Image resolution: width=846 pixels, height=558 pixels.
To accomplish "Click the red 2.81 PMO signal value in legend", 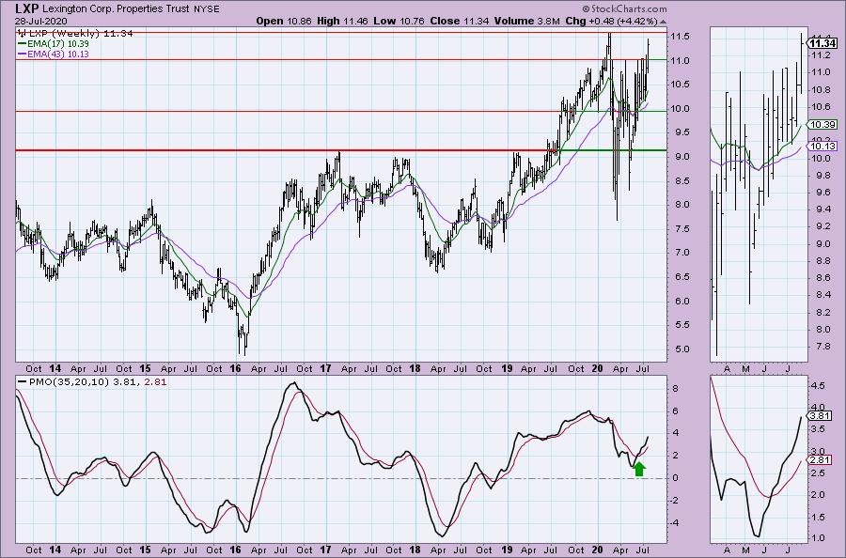I will 156,382.
